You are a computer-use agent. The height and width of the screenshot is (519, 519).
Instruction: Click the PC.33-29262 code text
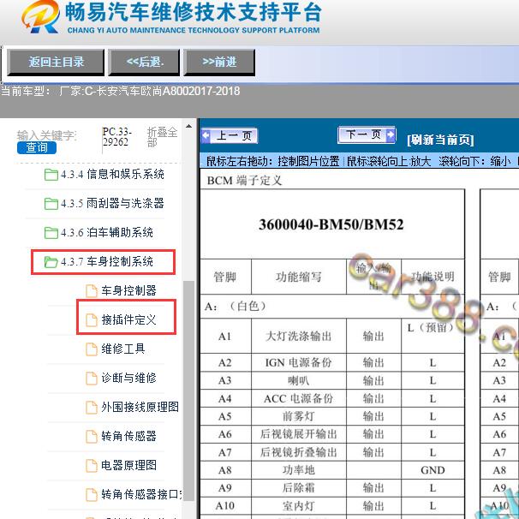(117, 137)
